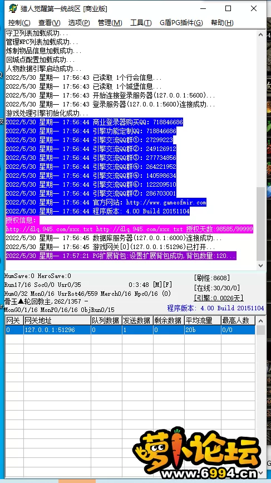Image resolution: width=271 pixels, height=483 pixels.
Task: Click the [刷怪:8608] status text
Action: pyautogui.click(x=211, y=278)
